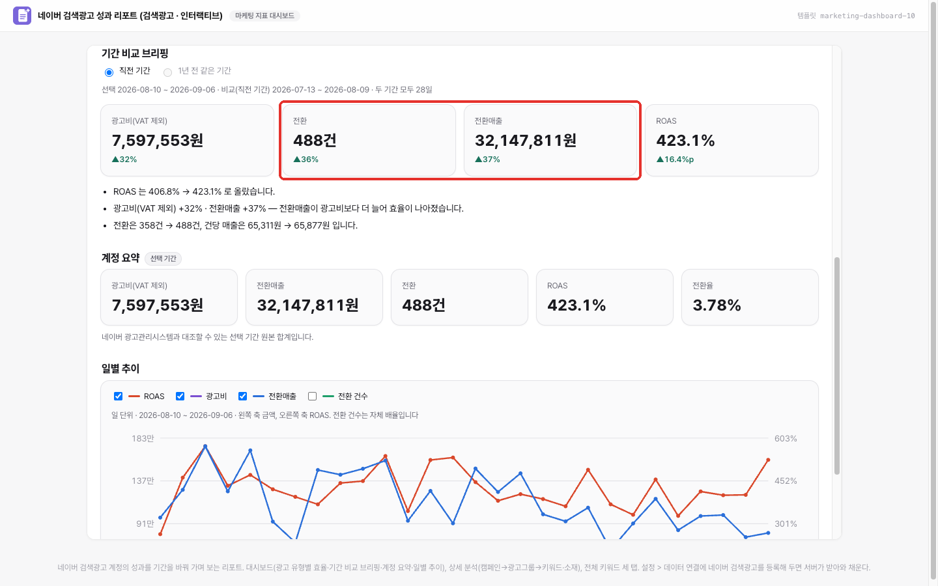Click the bullet '전환은 358건 → 488건'
938x586 pixels.
[235, 225]
